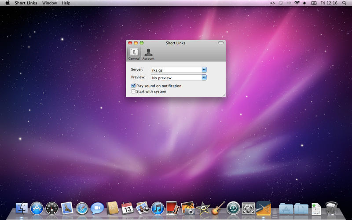Open the Applications folder stack in dock
Screen dimensions: 352x220
286,209
